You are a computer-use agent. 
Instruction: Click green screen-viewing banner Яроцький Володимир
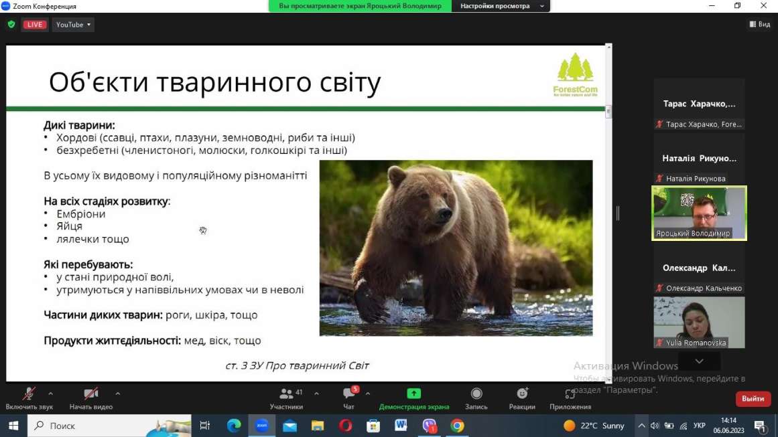coord(360,6)
